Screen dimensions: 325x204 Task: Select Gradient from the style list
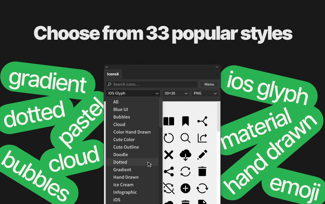tap(122, 169)
